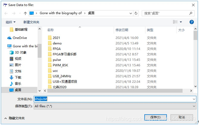Click the 保存(S) button

156,117
